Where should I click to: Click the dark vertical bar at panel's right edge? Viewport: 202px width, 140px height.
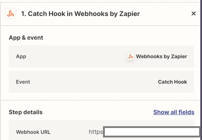(201, 64)
